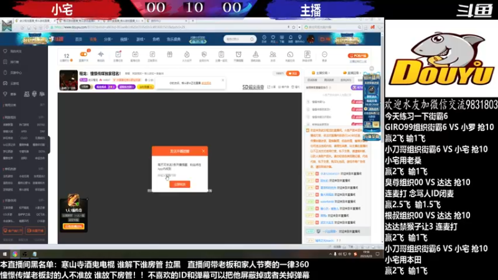Screen dimensions: 498x280
Task: Click the person card icon in the toolbar
Action: (x=307, y=54)
